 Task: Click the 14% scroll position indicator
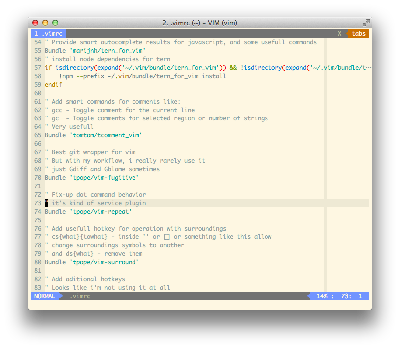pos(322,296)
